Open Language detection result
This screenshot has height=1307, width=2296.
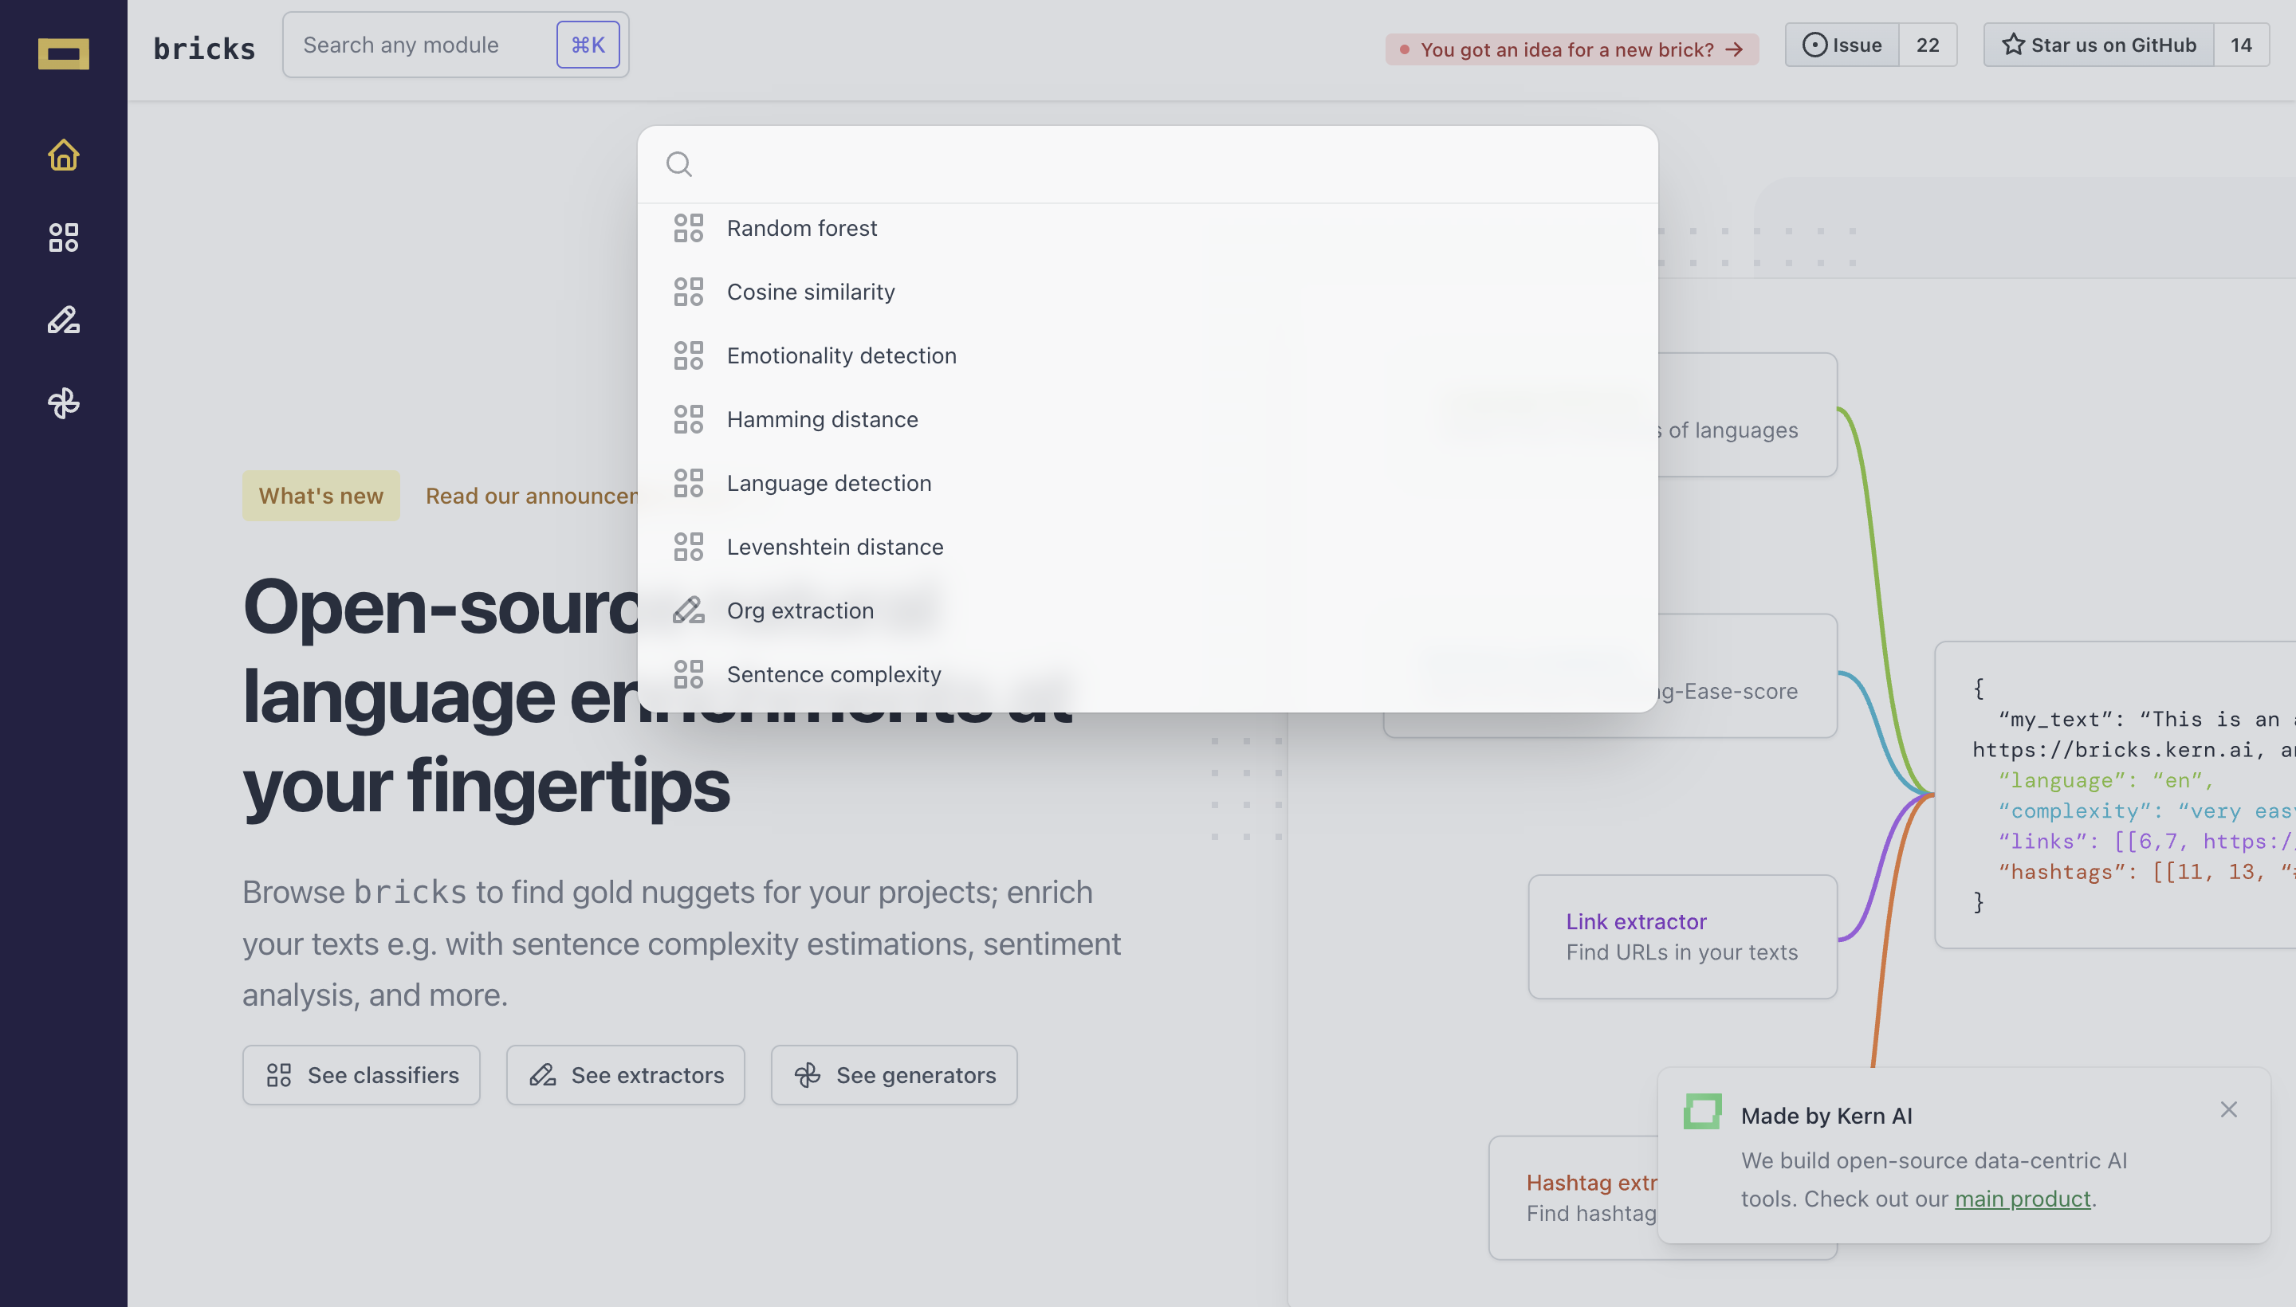coord(828,483)
